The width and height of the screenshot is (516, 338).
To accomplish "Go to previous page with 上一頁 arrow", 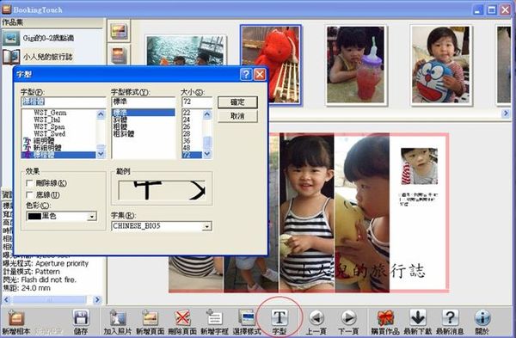I will click(x=316, y=318).
